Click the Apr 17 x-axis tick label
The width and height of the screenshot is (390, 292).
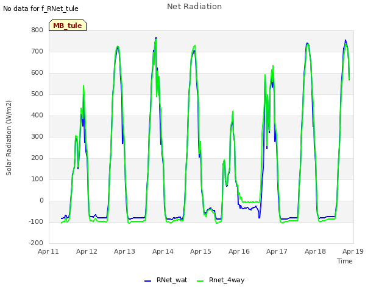point(277,251)
